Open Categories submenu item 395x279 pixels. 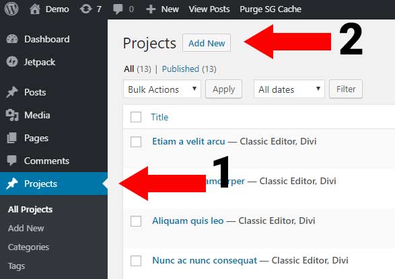28,247
